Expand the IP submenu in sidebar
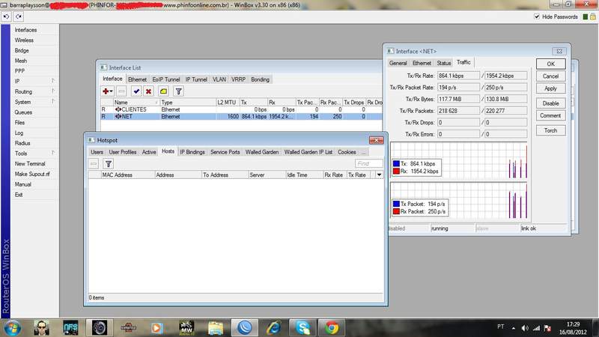The image size is (599, 337). click(x=53, y=81)
